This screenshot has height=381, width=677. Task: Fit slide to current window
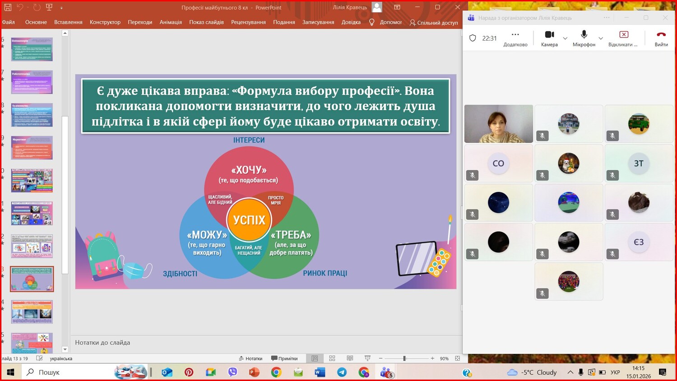point(458,358)
